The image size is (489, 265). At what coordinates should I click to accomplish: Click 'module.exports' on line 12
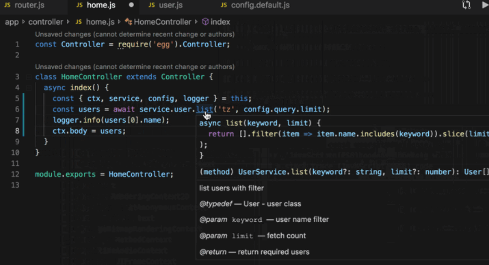[x=65, y=174]
